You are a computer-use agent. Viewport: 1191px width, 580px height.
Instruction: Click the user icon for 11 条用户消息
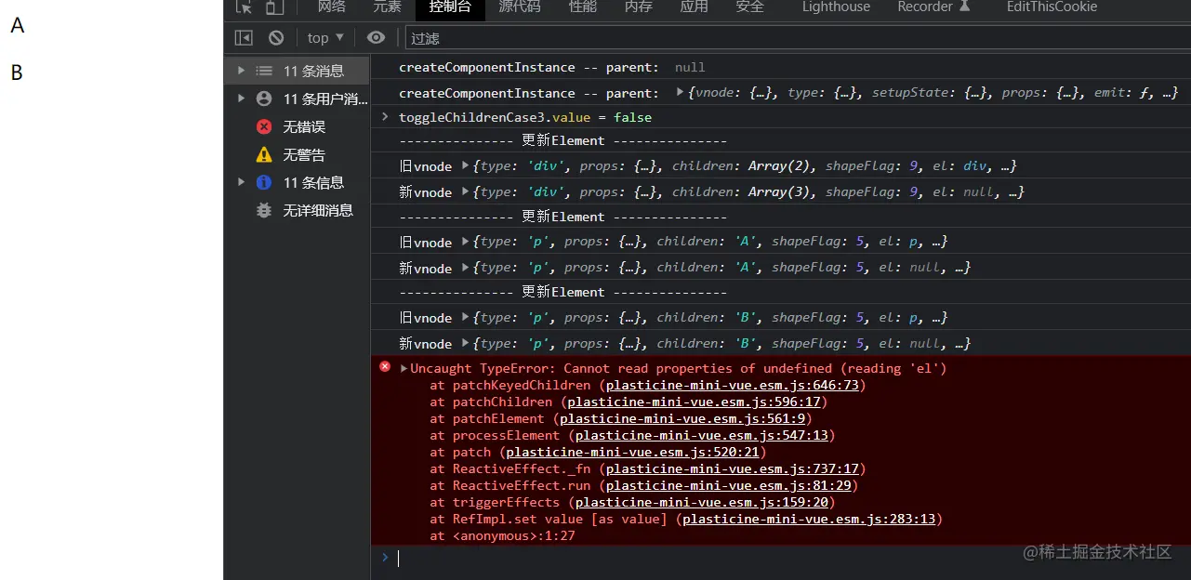coord(264,99)
